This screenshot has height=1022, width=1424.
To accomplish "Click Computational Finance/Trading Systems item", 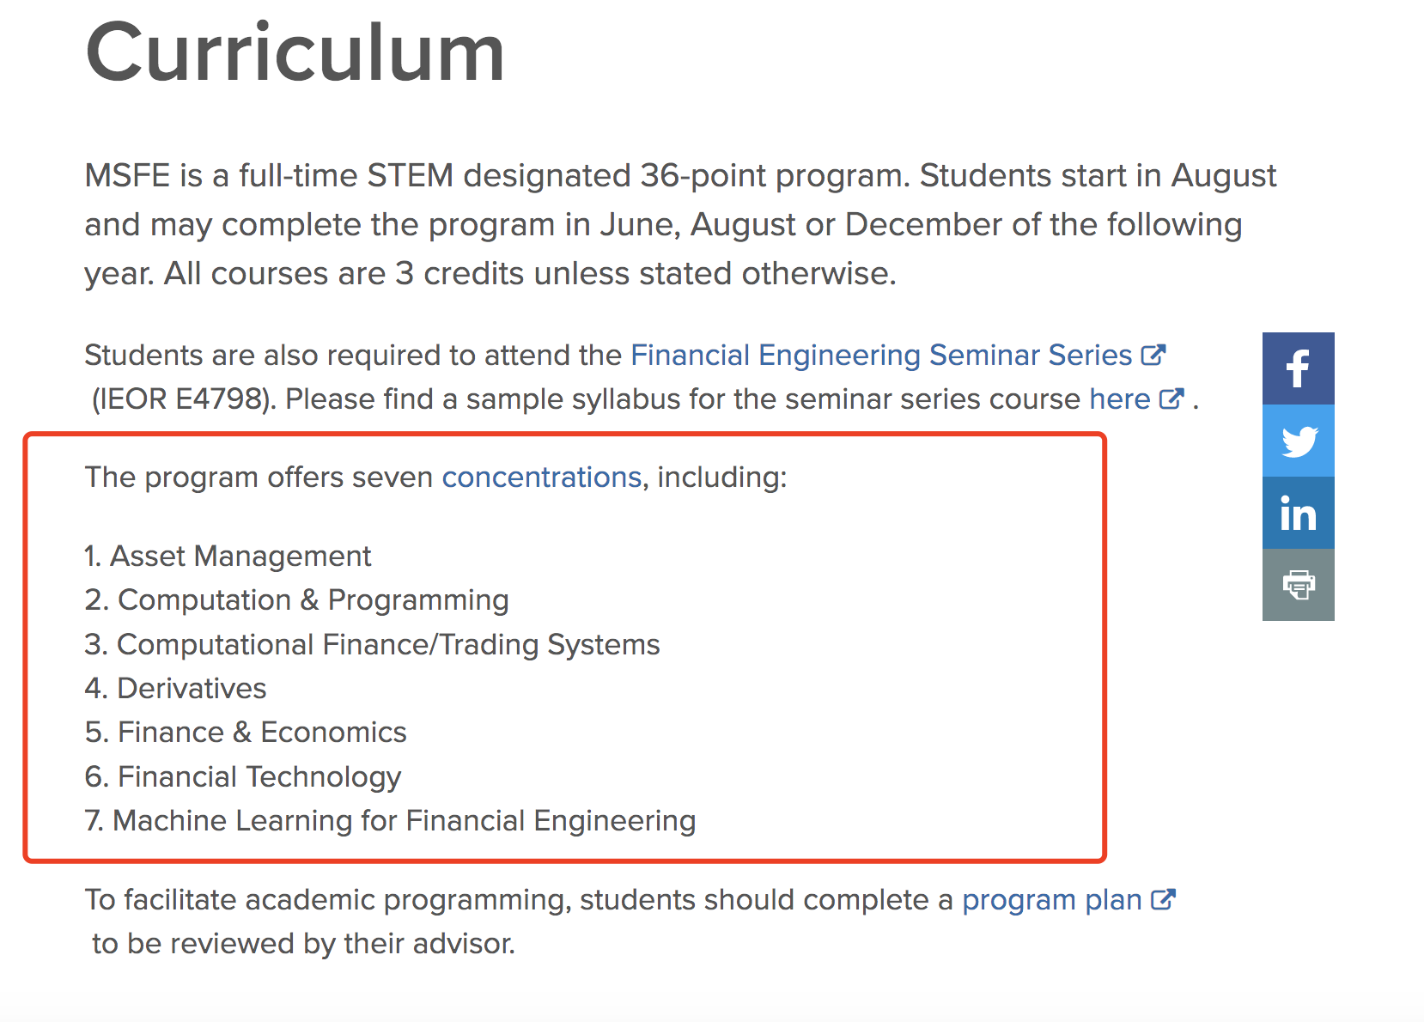I will coord(372,644).
